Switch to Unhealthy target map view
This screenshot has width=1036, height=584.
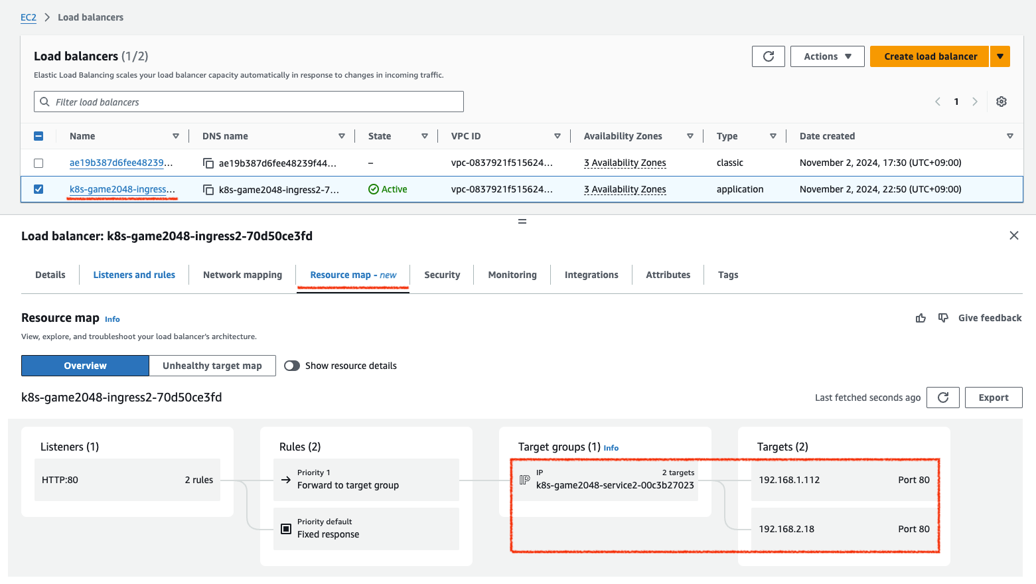pyautogui.click(x=212, y=366)
